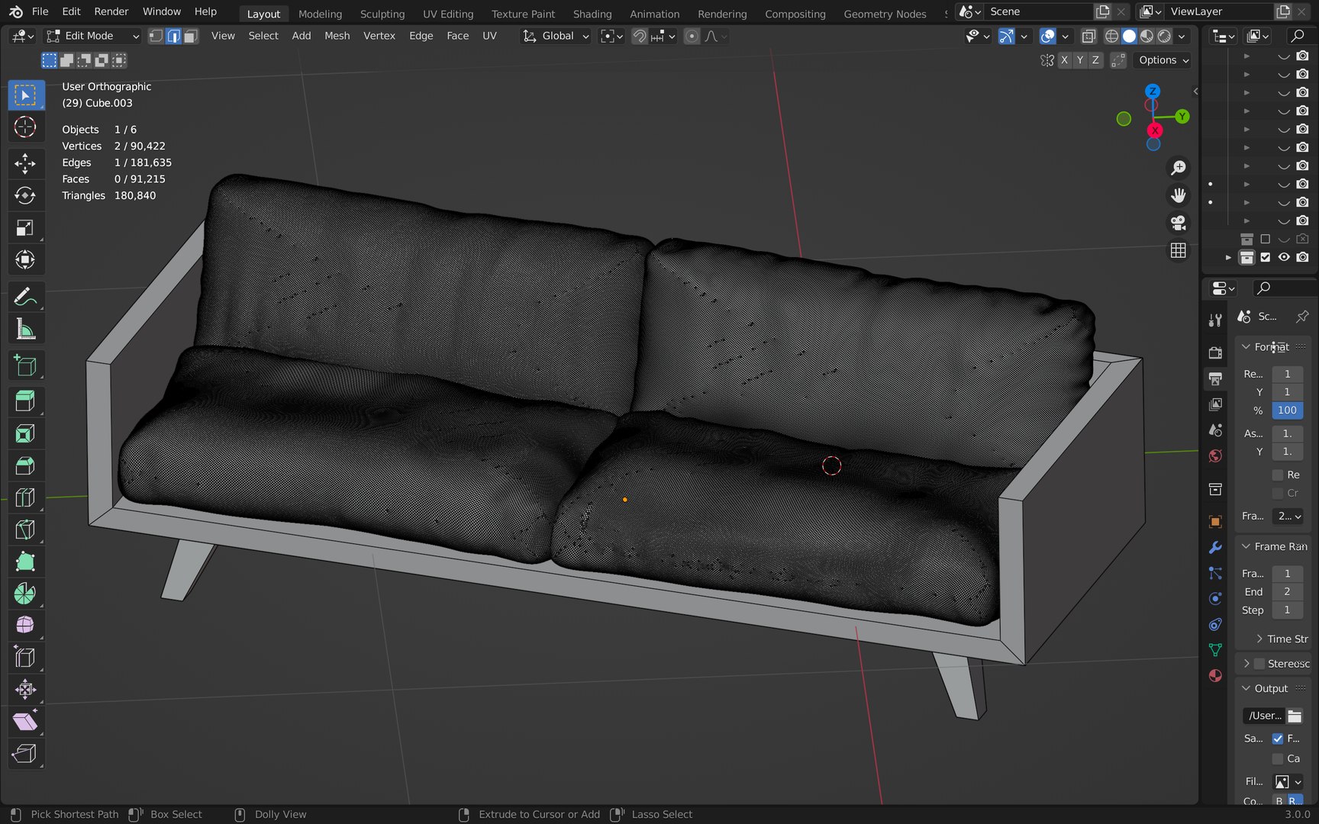Click the End frame field

point(1287,591)
